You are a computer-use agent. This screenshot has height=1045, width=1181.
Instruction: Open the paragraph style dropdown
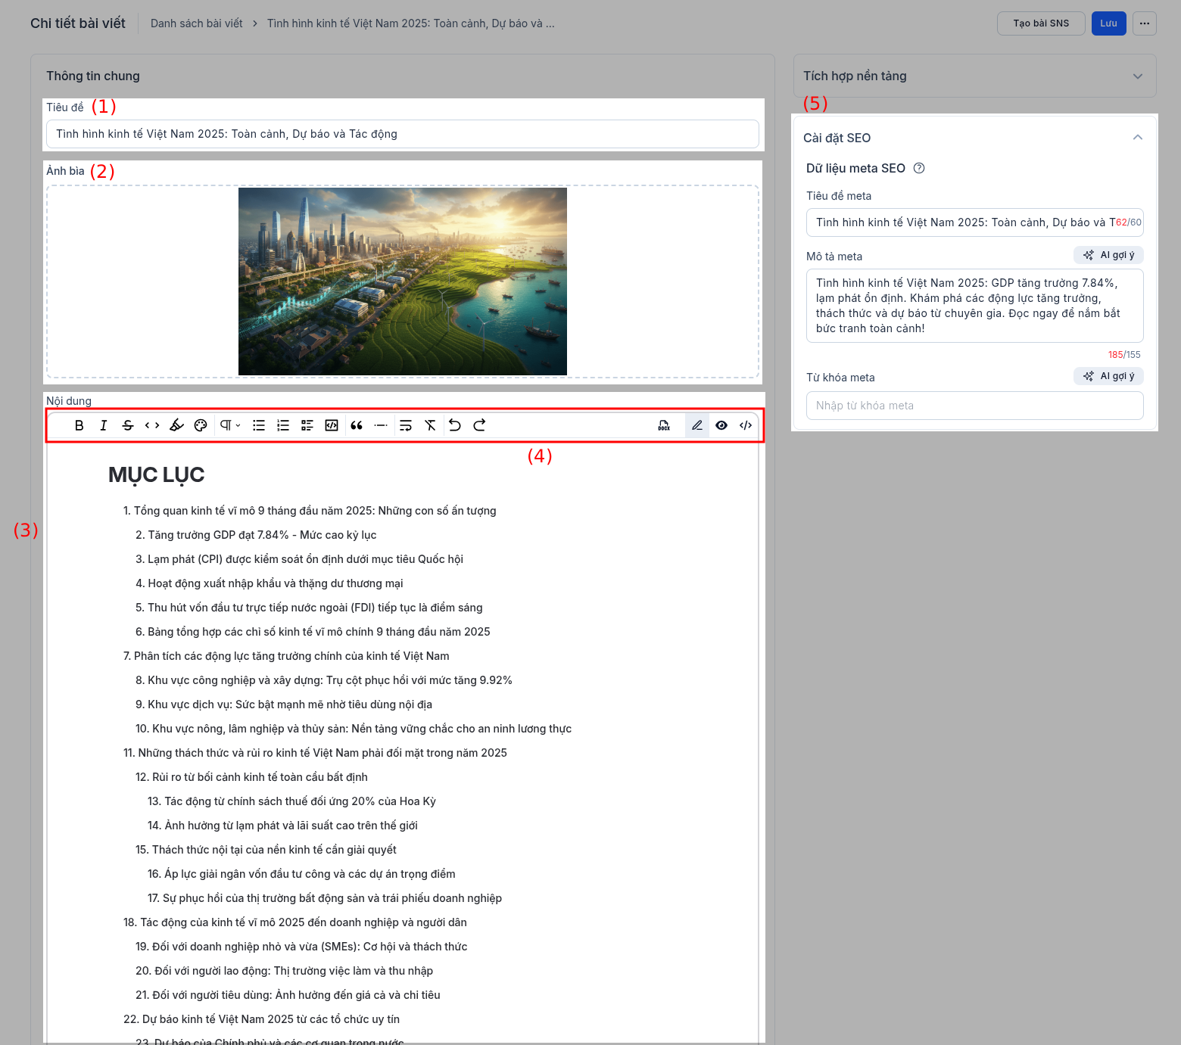click(230, 425)
